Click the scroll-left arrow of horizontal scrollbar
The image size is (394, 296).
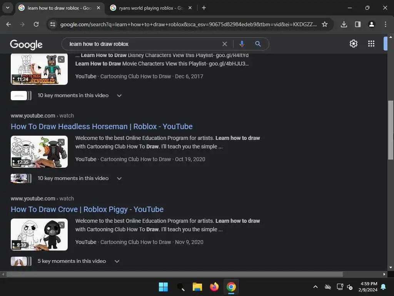click(x=3, y=274)
